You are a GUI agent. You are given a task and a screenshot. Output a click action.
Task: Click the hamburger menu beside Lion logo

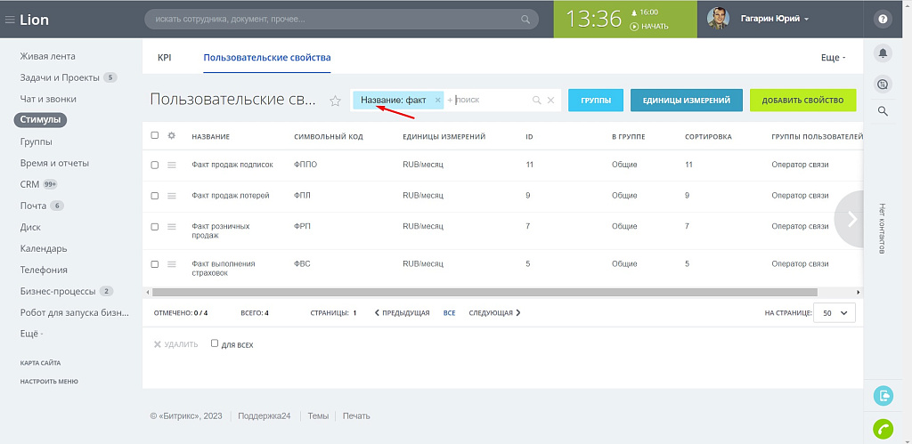pos(10,20)
